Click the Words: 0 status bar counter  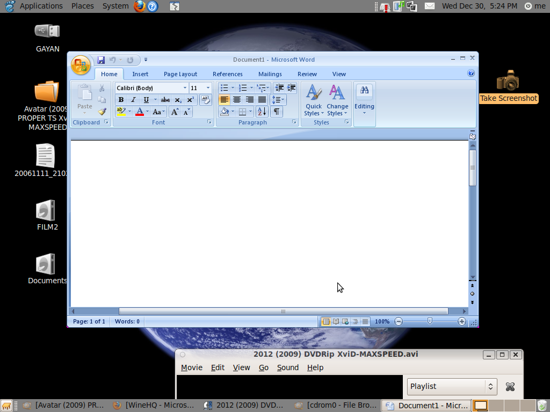[x=127, y=322]
